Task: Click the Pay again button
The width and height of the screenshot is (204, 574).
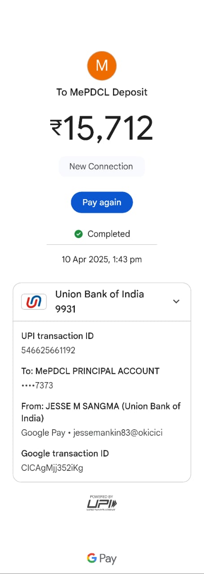Action: point(102,202)
